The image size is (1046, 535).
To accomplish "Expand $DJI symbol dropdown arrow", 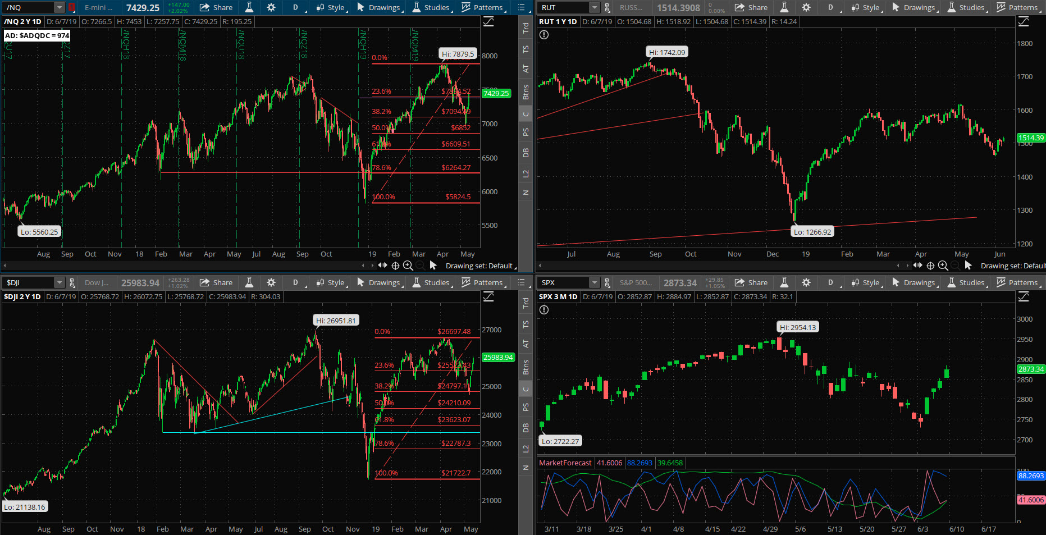I will tap(59, 282).
